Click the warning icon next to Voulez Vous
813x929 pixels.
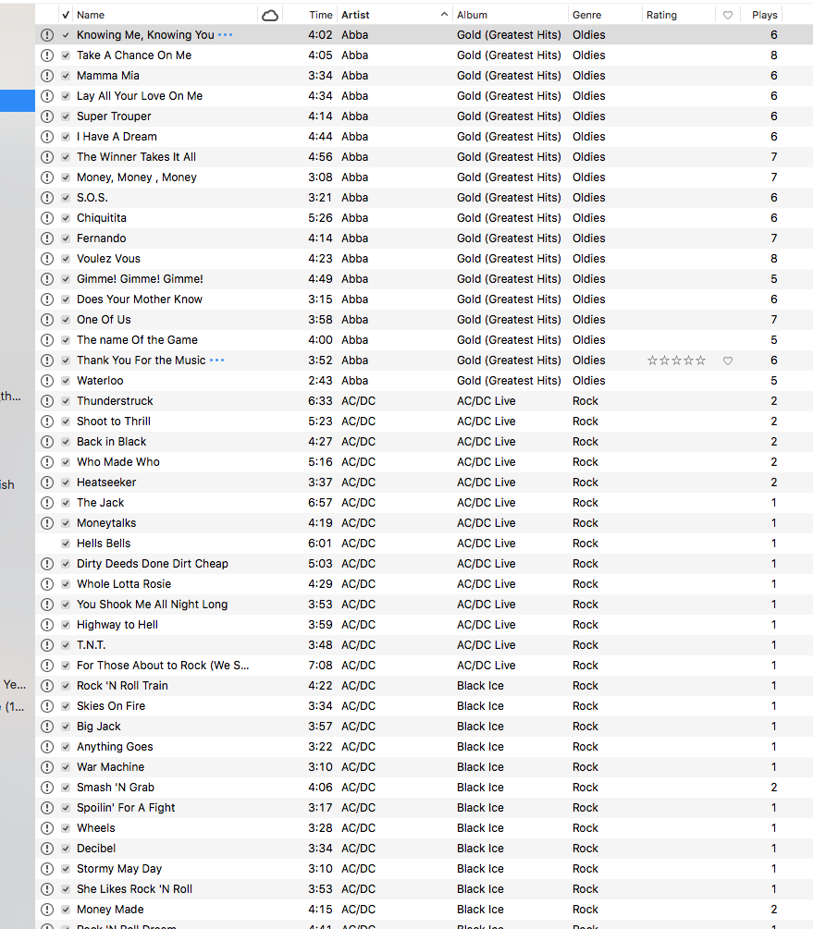(47, 259)
